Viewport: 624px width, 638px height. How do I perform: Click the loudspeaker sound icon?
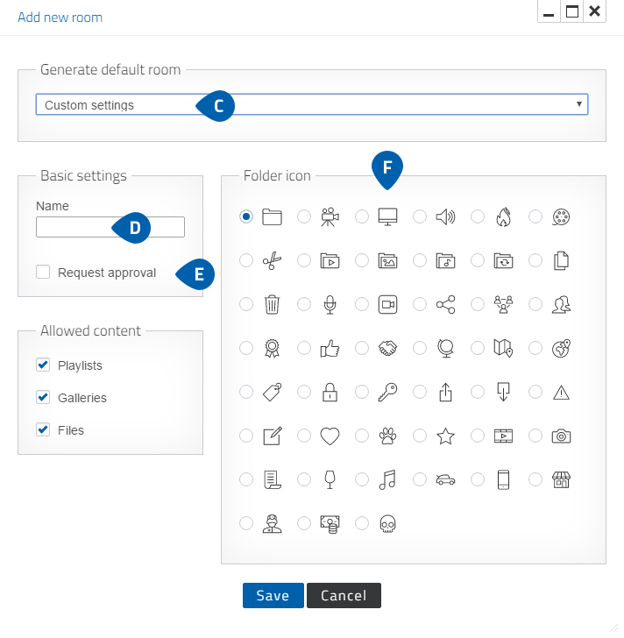[445, 216]
